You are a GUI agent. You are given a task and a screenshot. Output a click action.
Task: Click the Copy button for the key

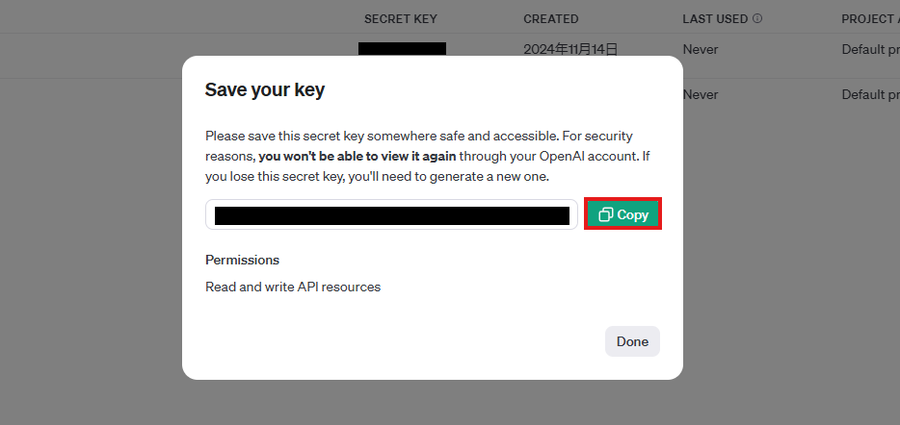coord(623,215)
